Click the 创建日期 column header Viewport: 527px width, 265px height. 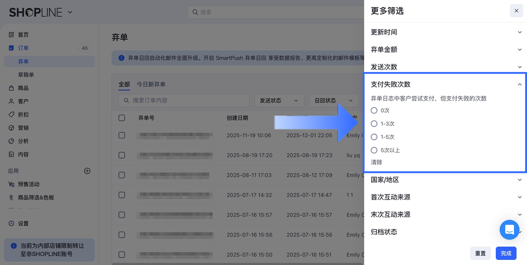[237, 118]
